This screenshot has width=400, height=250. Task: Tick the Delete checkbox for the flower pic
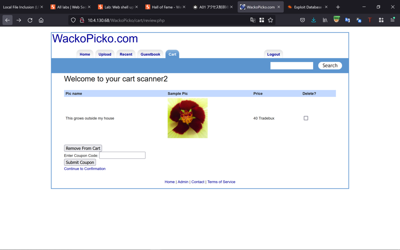pyautogui.click(x=306, y=118)
